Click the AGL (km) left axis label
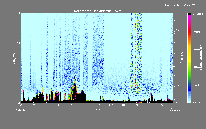206x129 pixels. click(x=14, y=58)
